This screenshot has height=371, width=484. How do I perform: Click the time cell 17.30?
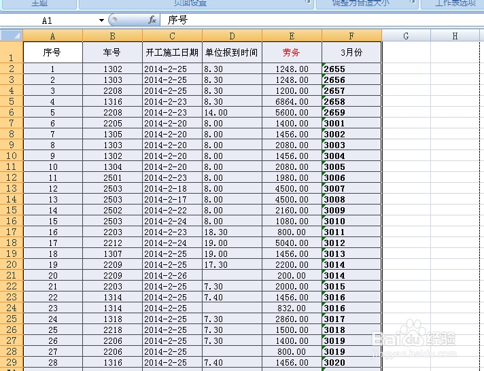click(232, 264)
